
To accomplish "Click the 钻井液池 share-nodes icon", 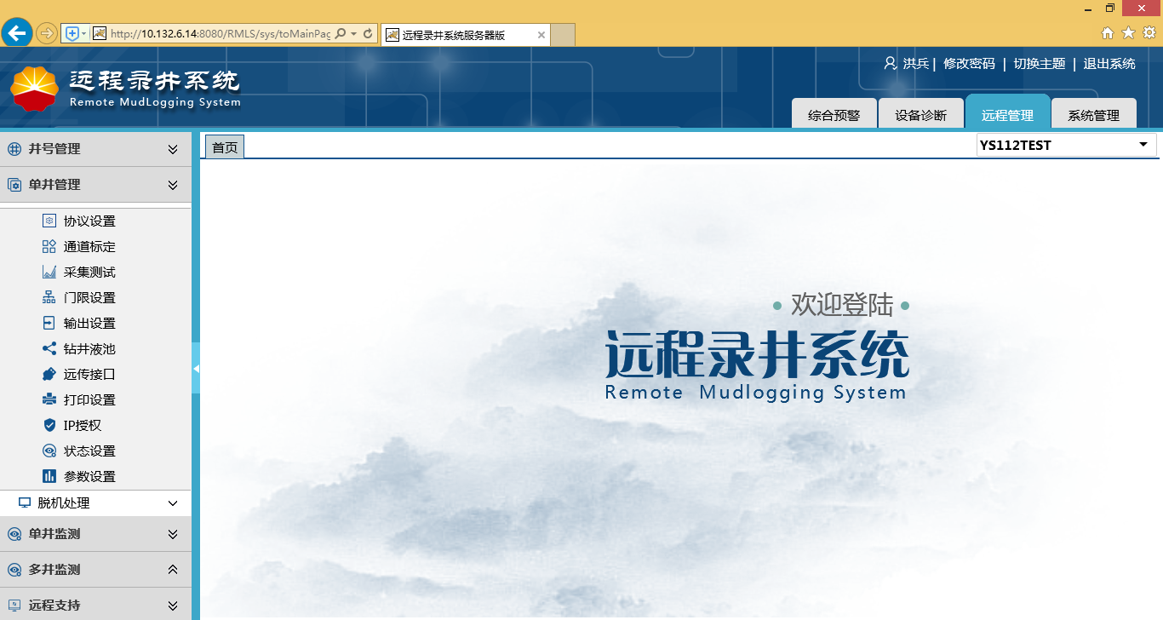I will [x=49, y=349].
